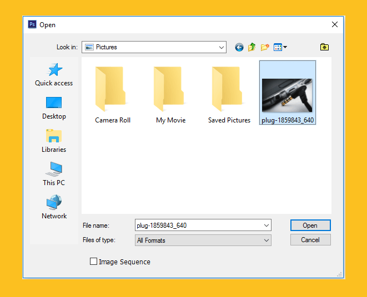Click the Photoshop icon in title bar
This screenshot has height=297, width=367.
point(32,24)
